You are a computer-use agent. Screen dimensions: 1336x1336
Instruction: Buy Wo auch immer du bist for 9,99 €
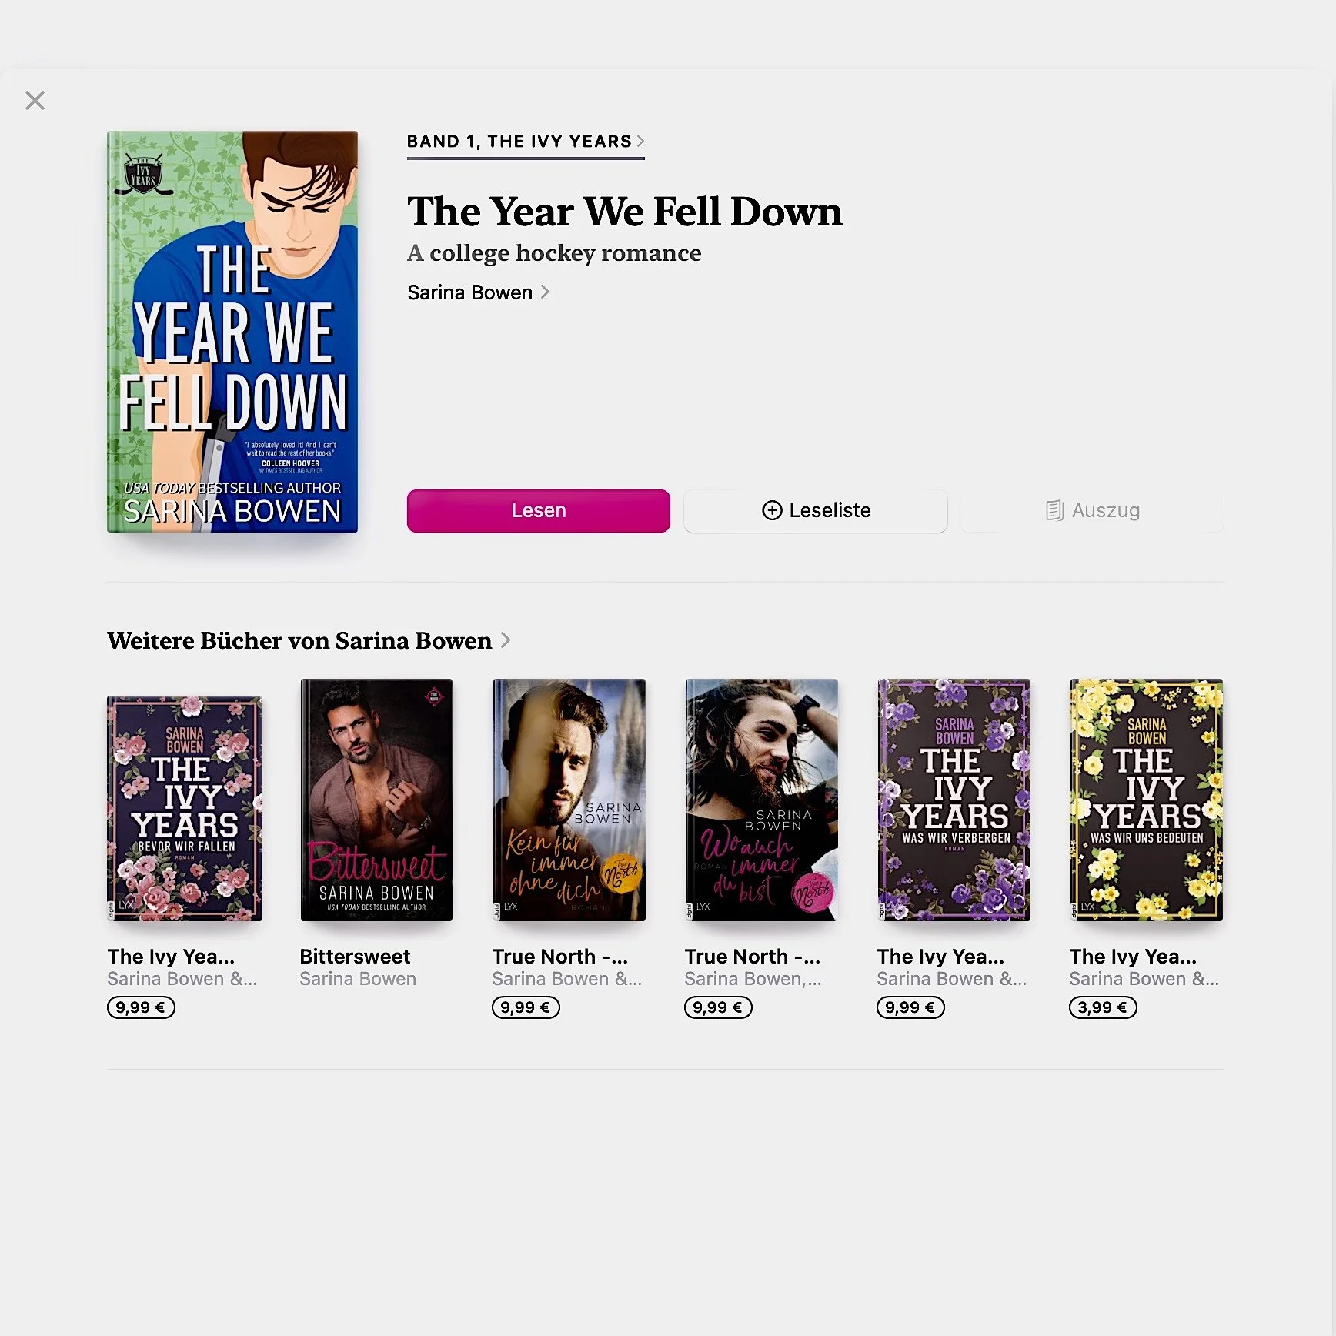tap(718, 1007)
